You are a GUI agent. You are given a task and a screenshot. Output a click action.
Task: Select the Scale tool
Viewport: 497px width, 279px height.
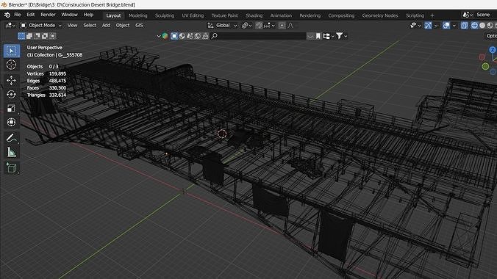pyautogui.click(x=12, y=109)
